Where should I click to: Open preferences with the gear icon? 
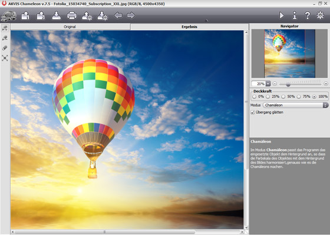[321, 15]
